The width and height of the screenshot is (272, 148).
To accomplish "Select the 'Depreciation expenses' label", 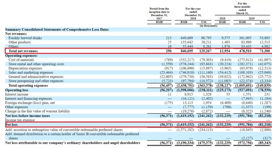I will pyautogui.click(x=25, y=68).
